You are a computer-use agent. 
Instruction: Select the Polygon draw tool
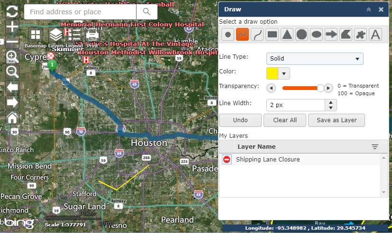tap(346, 35)
